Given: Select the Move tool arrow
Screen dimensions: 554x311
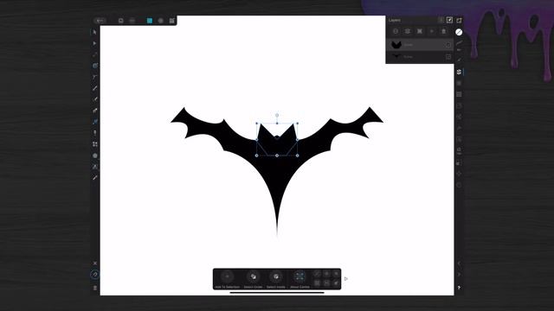Looking at the screenshot, I should click(94, 32).
